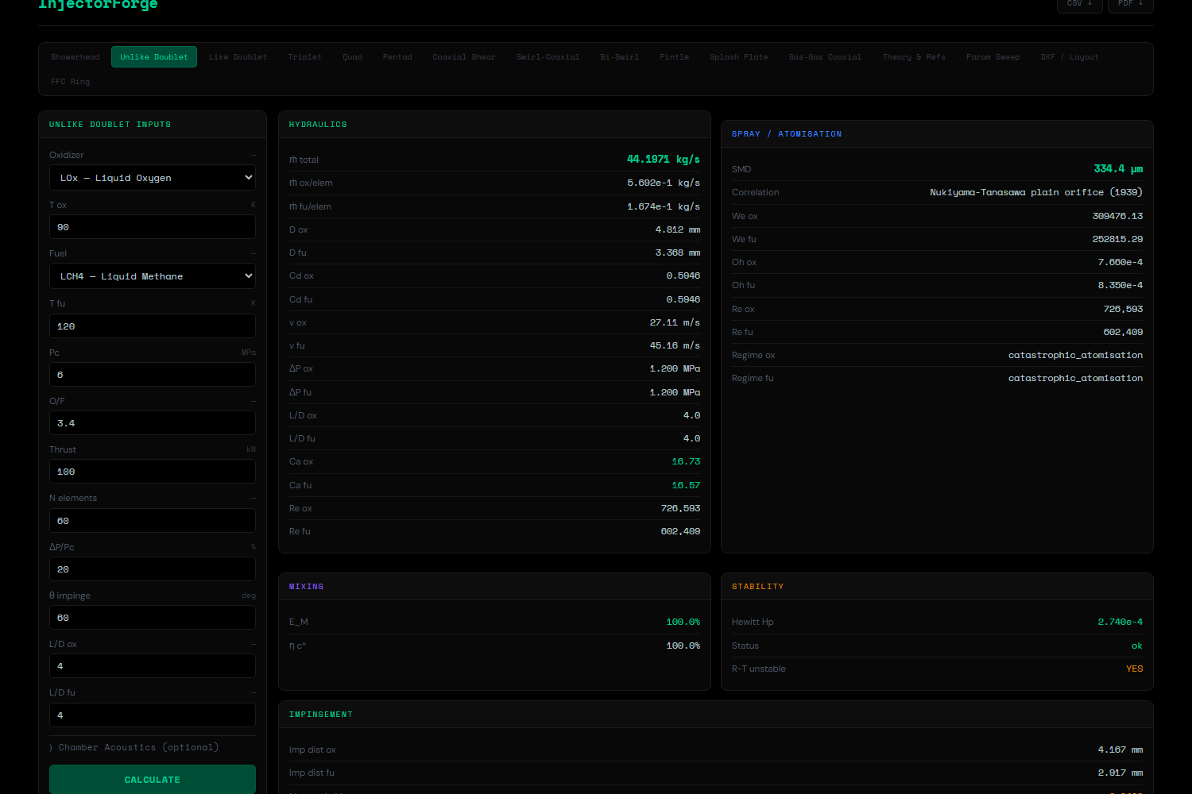Open the InjectorForge home title
The image size is (1192, 794).
click(x=98, y=5)
